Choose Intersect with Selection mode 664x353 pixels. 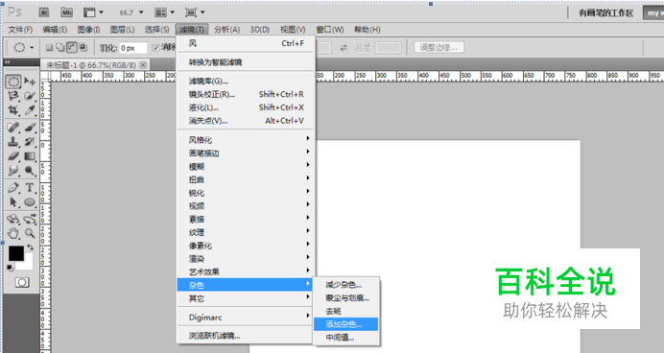pyautogui.click(x=83, y=47)
